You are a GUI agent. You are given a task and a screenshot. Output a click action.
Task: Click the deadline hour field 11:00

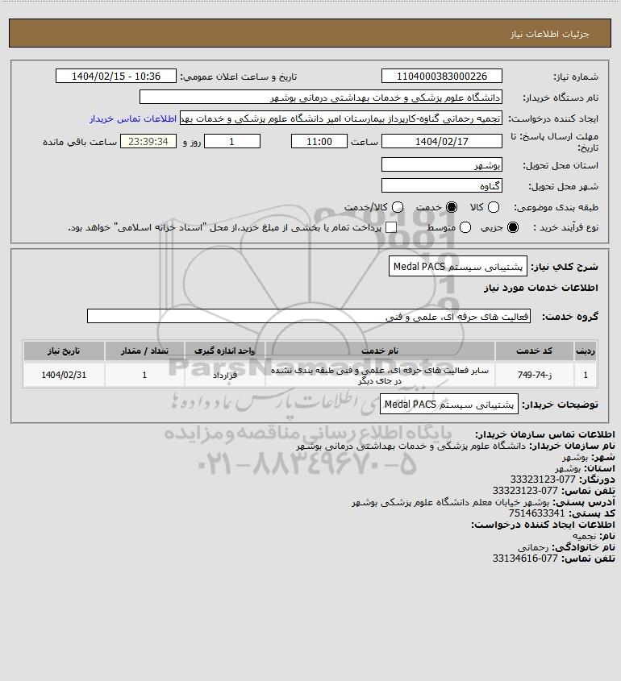(319, 141)
